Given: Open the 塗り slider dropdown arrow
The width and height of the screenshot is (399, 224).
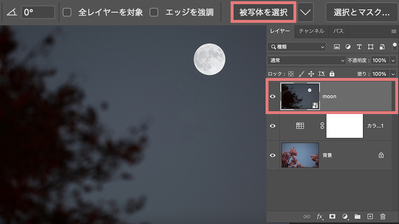Looking at the screenshot, I should tap(393, 74).
